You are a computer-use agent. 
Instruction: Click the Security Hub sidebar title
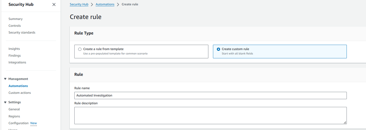[21, 5]
